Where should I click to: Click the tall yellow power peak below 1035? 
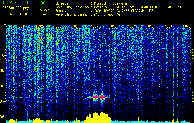(x=98, y=117)
